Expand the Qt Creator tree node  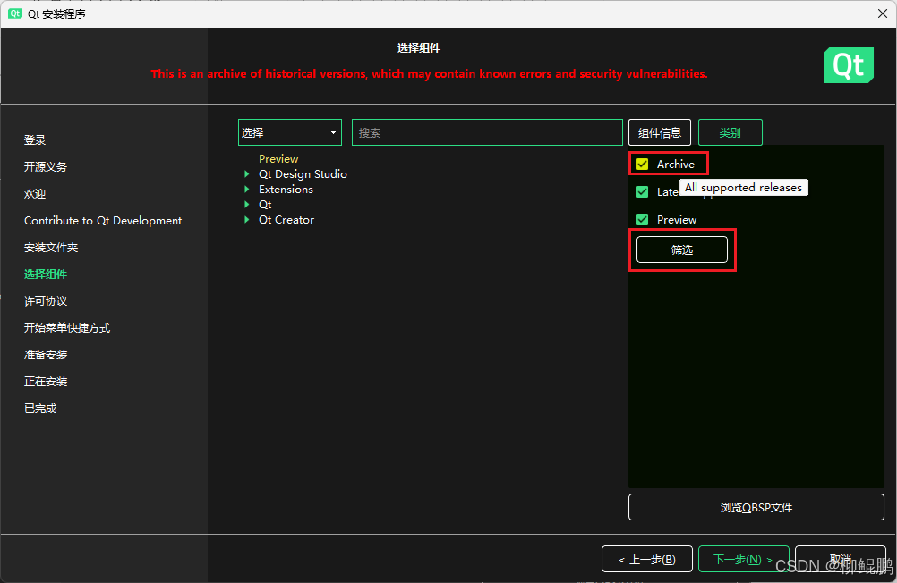tap(246, 219)
